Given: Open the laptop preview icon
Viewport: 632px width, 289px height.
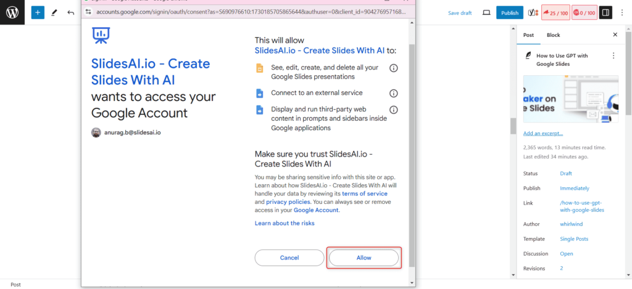Looking at the screenshot, I should [486, 12].
